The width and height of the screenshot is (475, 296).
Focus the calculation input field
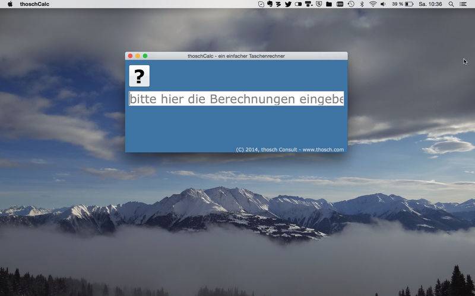[236, 98]
